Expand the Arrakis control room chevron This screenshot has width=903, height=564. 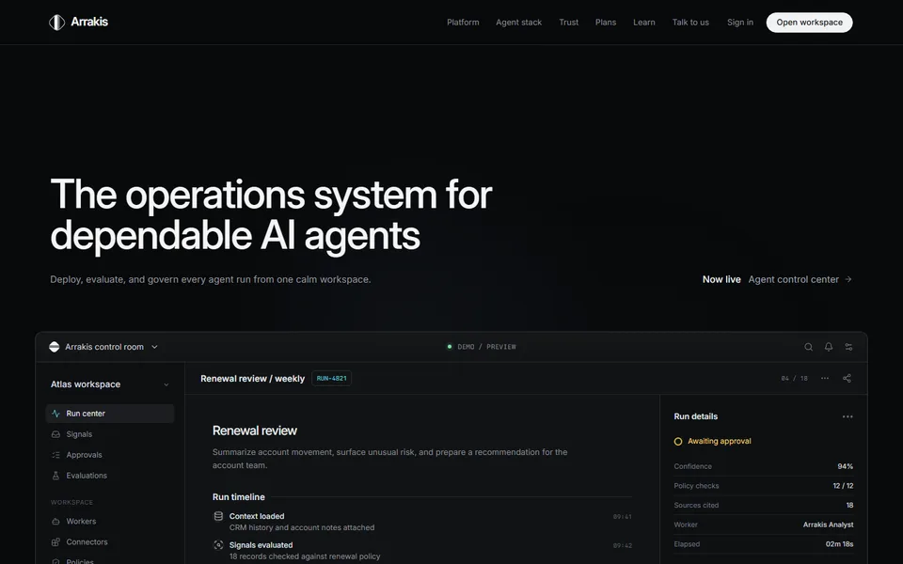(x=154, y=347)
